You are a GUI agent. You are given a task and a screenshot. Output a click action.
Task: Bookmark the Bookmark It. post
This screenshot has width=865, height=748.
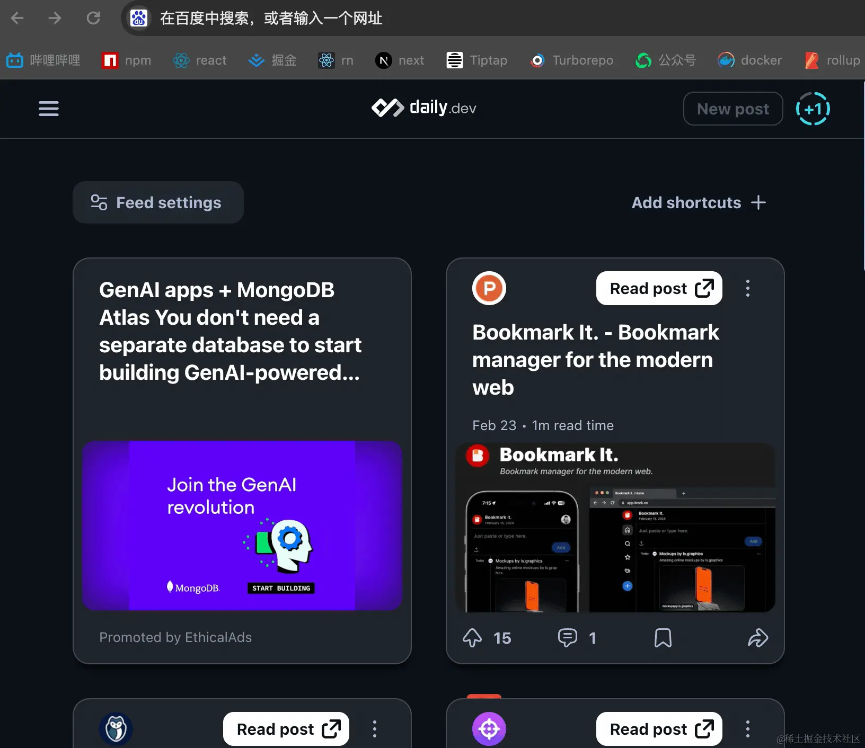(663, 638)
